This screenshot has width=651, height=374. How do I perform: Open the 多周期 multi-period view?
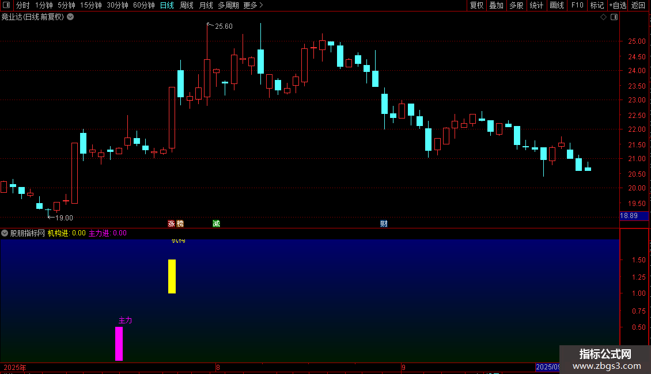tap(228, 5)
